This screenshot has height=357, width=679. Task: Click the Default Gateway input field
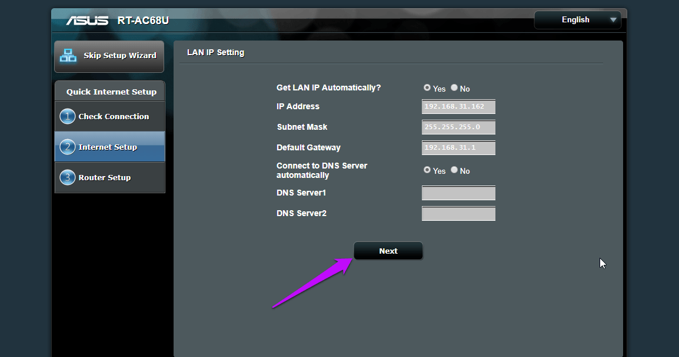(x=458, y=148)
